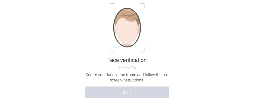Tap the blank face area of the avatar

tap(127, 32)
